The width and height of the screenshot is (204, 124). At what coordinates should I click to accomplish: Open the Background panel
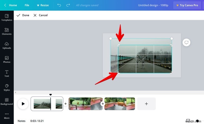[7, 102]
